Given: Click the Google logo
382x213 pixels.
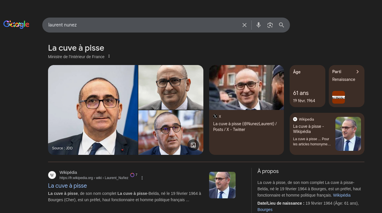Looking at the screenshot, I should pyautogui.click(x=16, y=24).
